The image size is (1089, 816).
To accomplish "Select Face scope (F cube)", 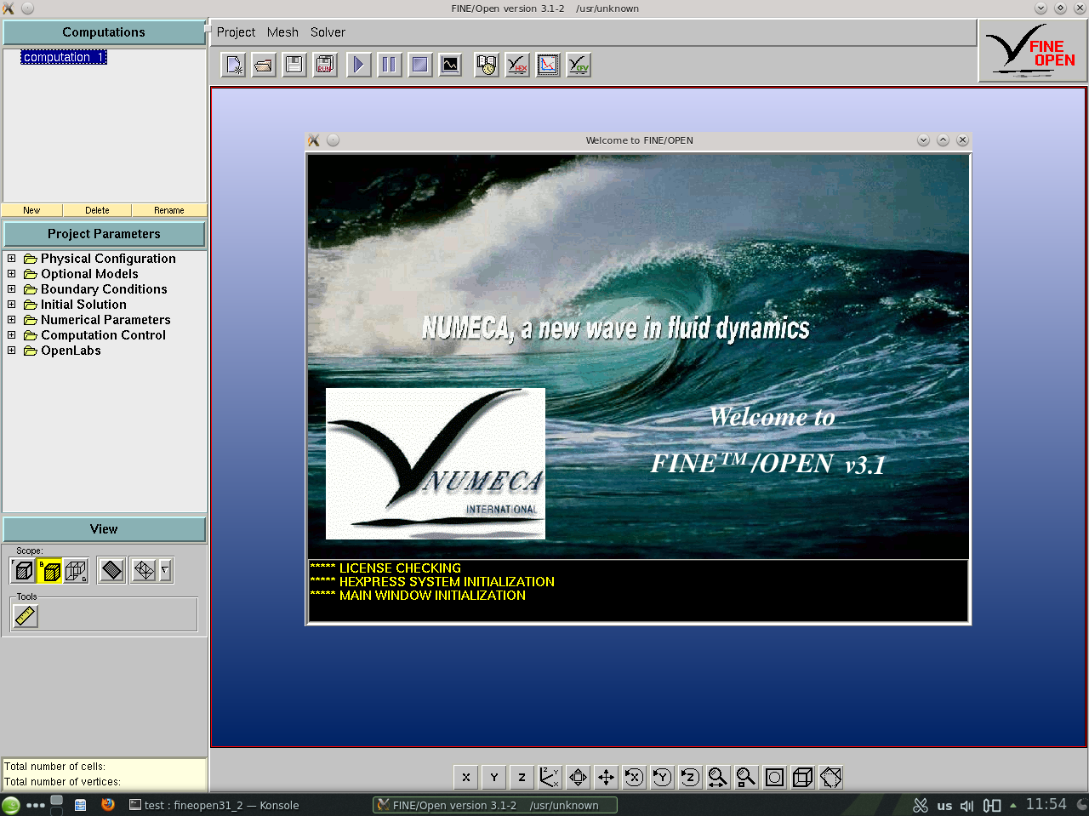I will (x=23, y=570).
